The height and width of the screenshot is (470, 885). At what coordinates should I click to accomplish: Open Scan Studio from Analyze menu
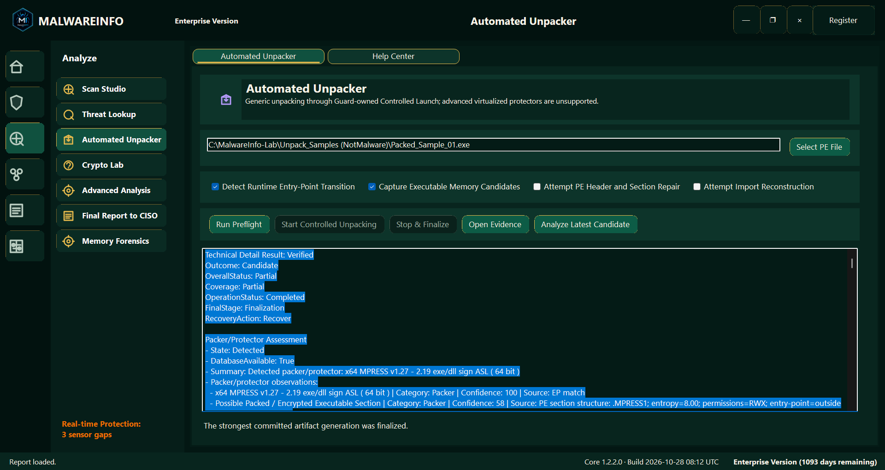coord(112,89)
